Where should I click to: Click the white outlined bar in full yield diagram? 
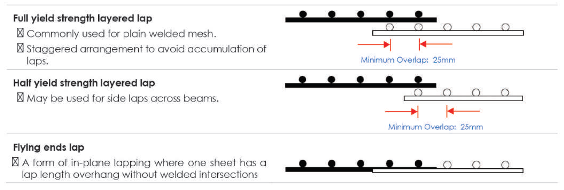[x=448, y=33]
